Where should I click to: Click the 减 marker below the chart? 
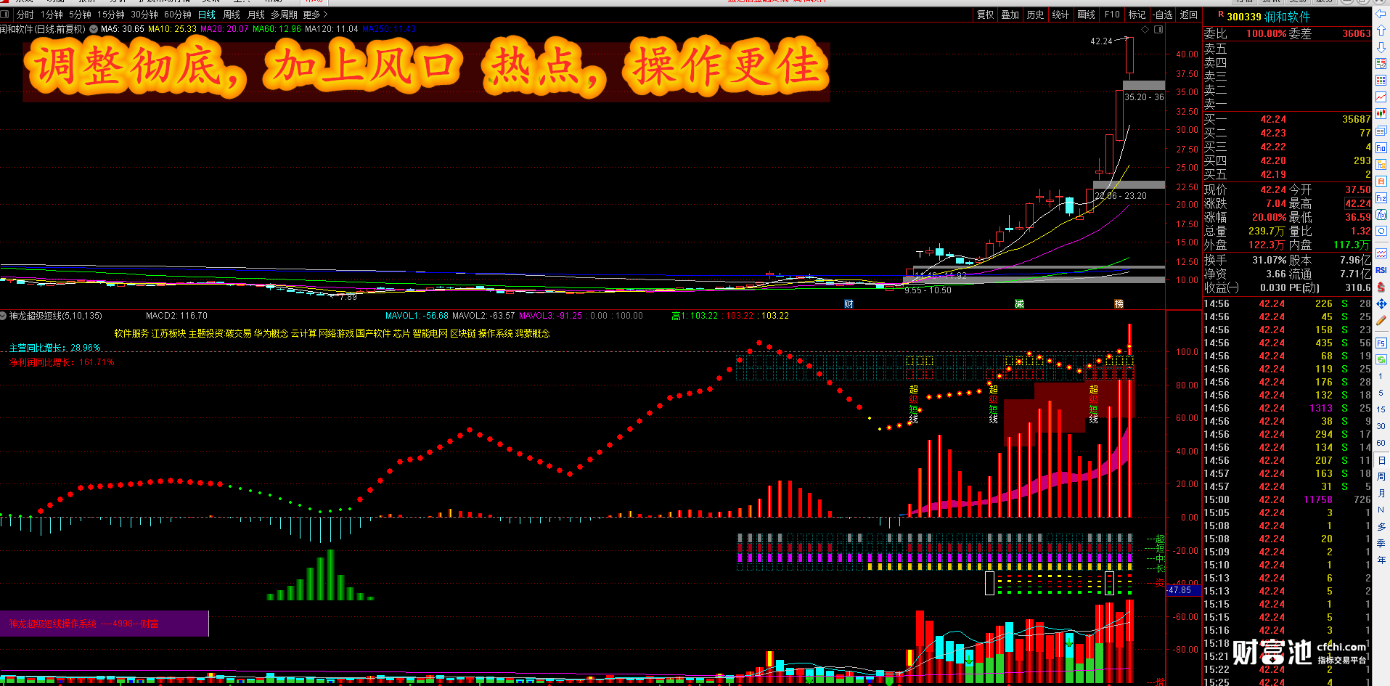pyautogui.click(x=1019, y=304)
